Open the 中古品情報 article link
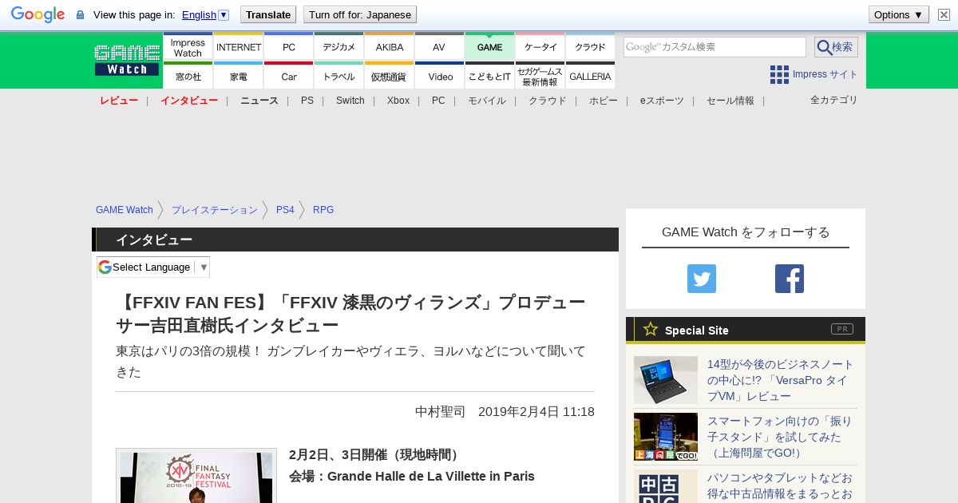This screenshot has height=503, width=958. 780,486
